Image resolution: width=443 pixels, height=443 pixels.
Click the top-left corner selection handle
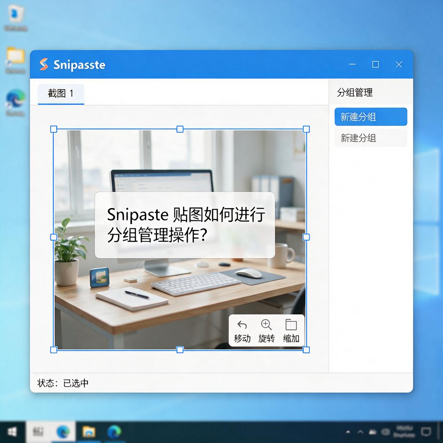[54, 129]
